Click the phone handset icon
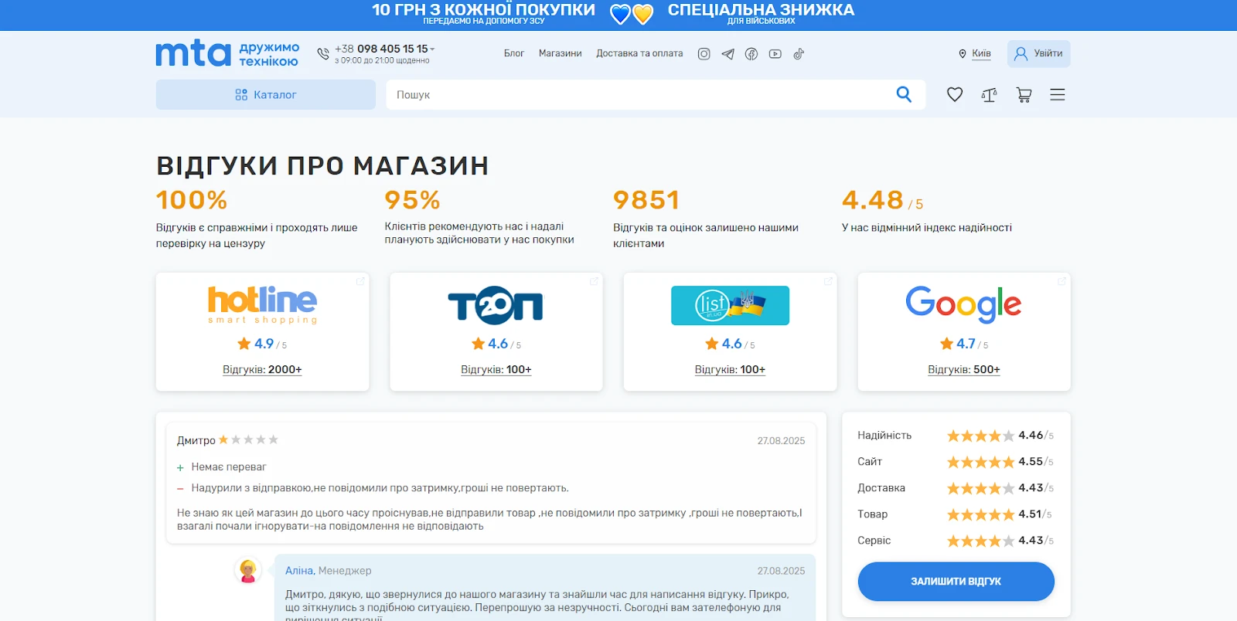 323,53
